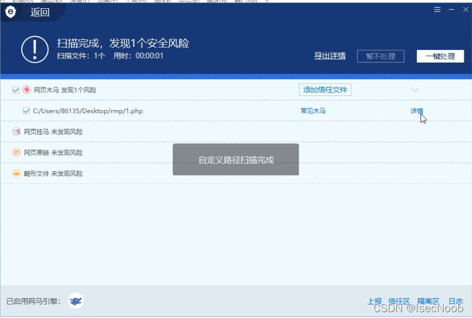Viewport: 472px width, 318px height.
Task: Click the enabled 网马引擎 engine icon
Action: pyautogui.click(x=76, y=301)
